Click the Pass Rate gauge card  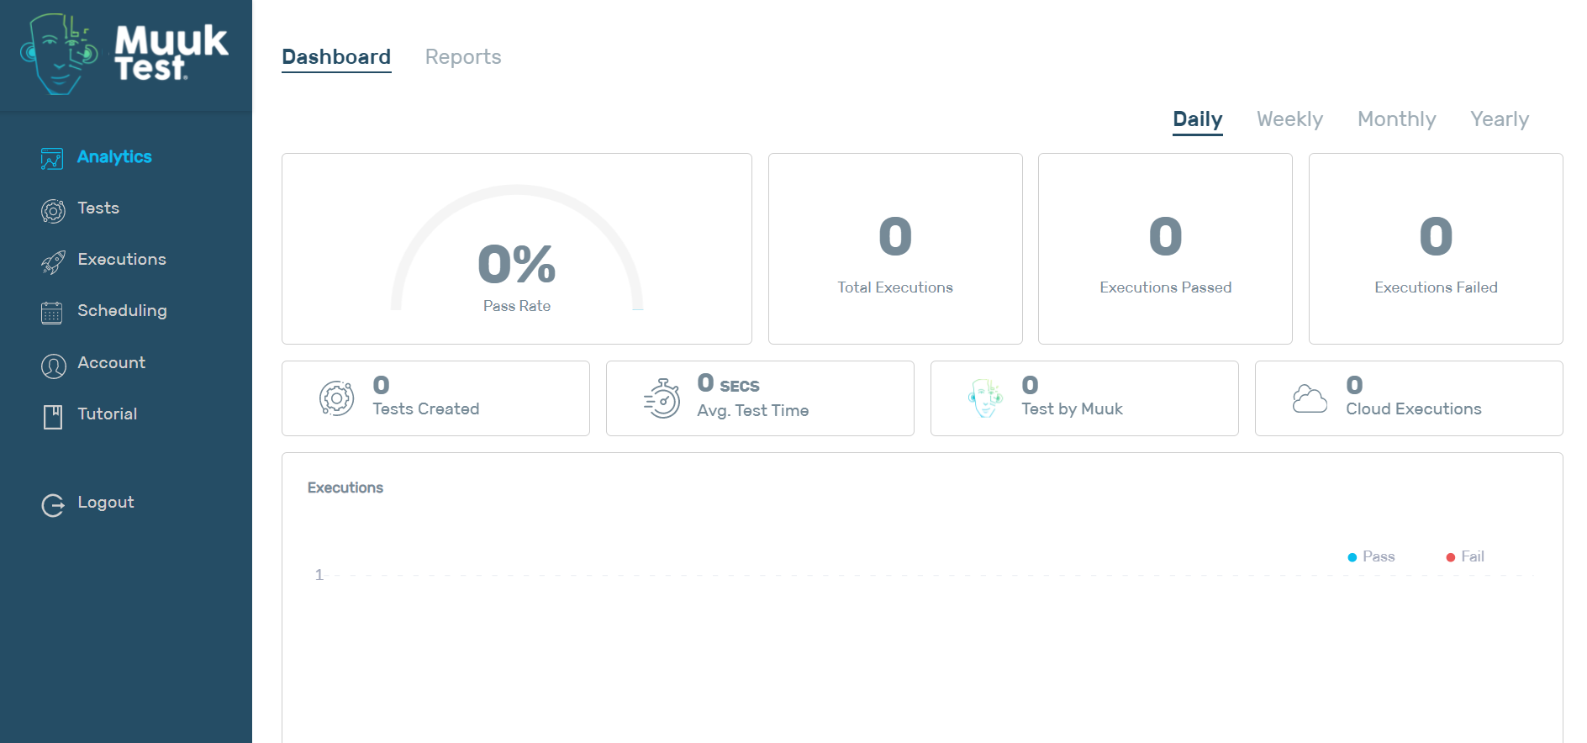coord(516,249)
